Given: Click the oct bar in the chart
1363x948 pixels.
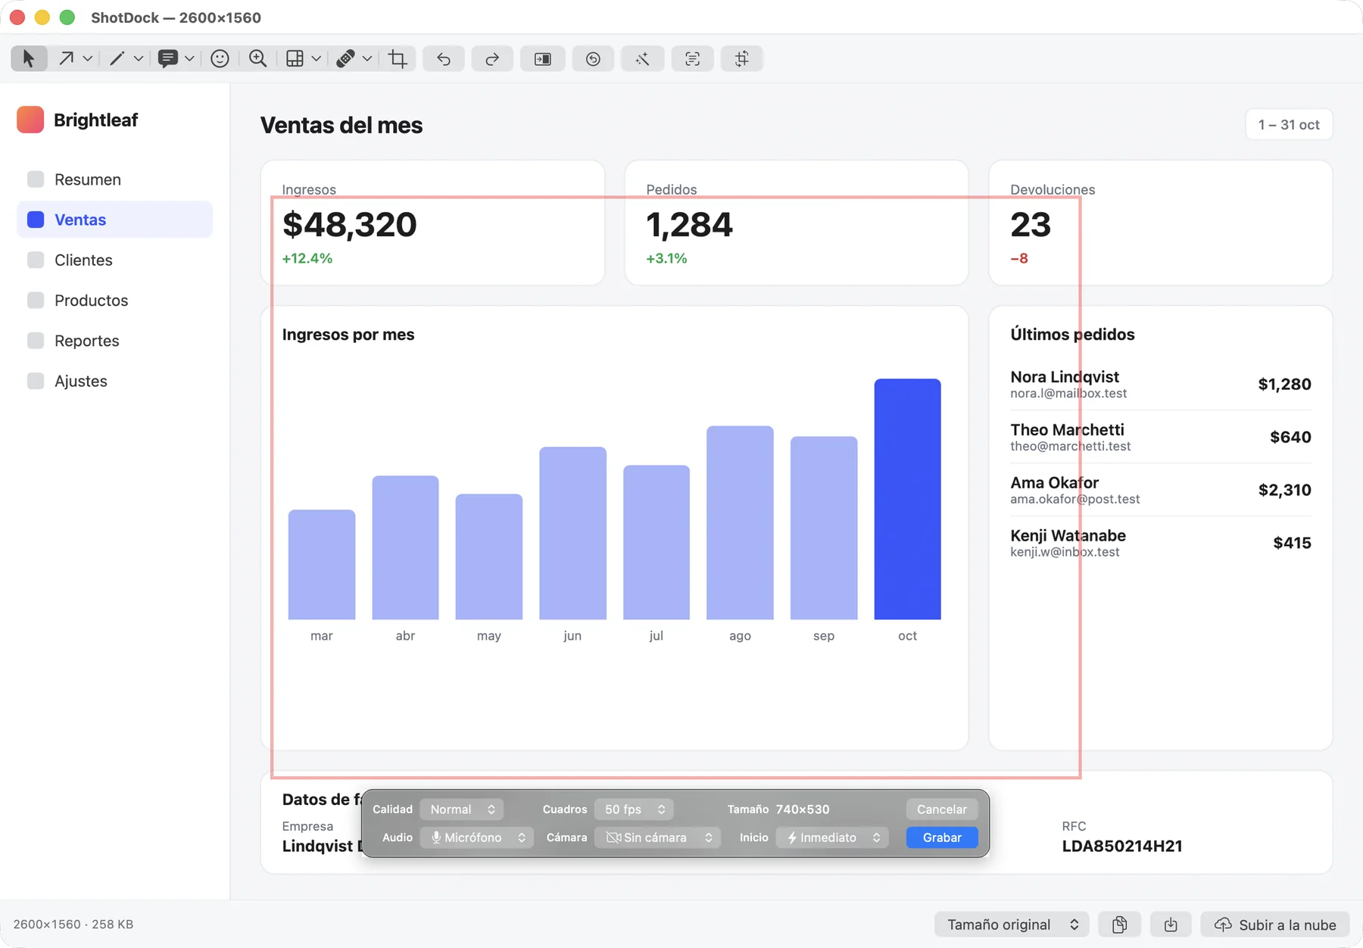Looking at the screenshot, I should [x=907, y=499].
